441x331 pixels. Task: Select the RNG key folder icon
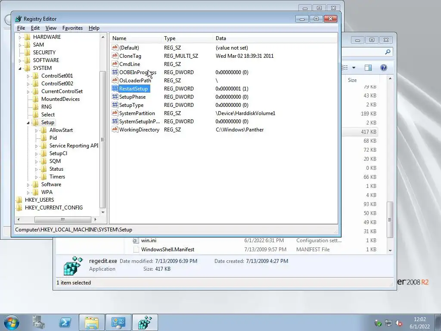(x=35, y=107)
